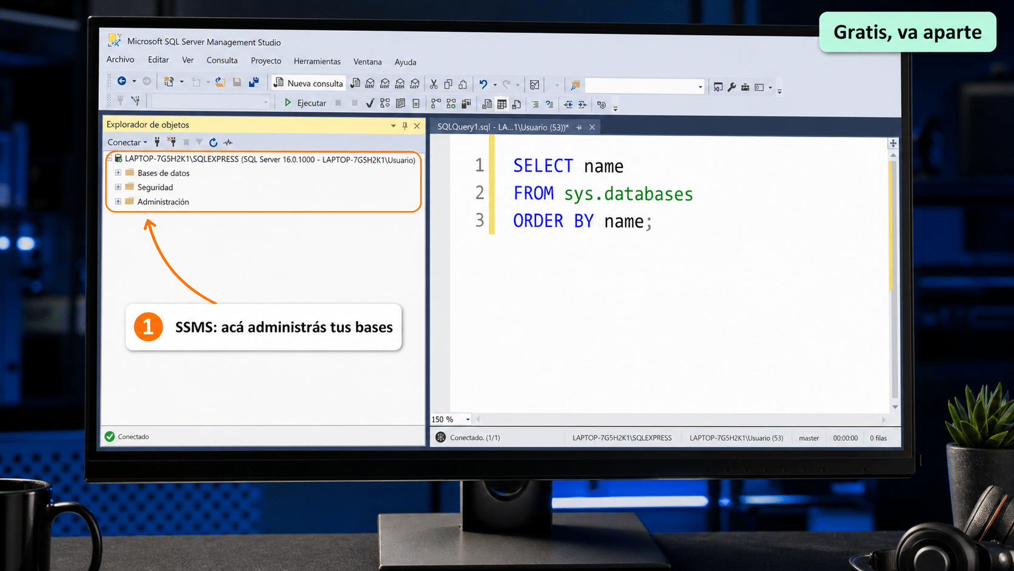
Task: Click Comment out selected lines icon
Action: [x=535, y=104]
